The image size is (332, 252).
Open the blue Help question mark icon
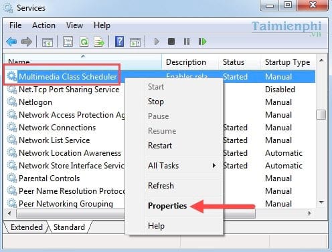point(119,41)
